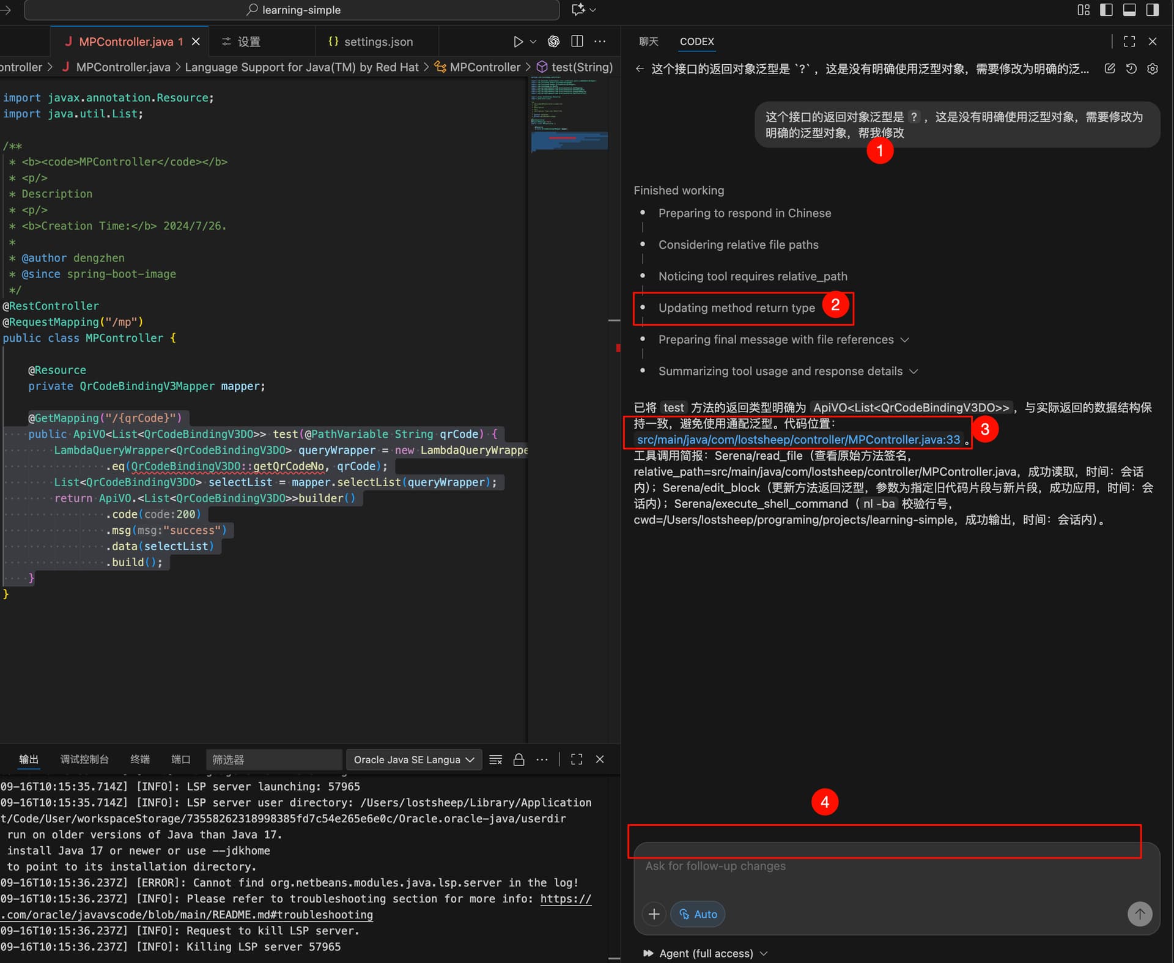Click test(String) method breadcrumb

coord(575,67)
